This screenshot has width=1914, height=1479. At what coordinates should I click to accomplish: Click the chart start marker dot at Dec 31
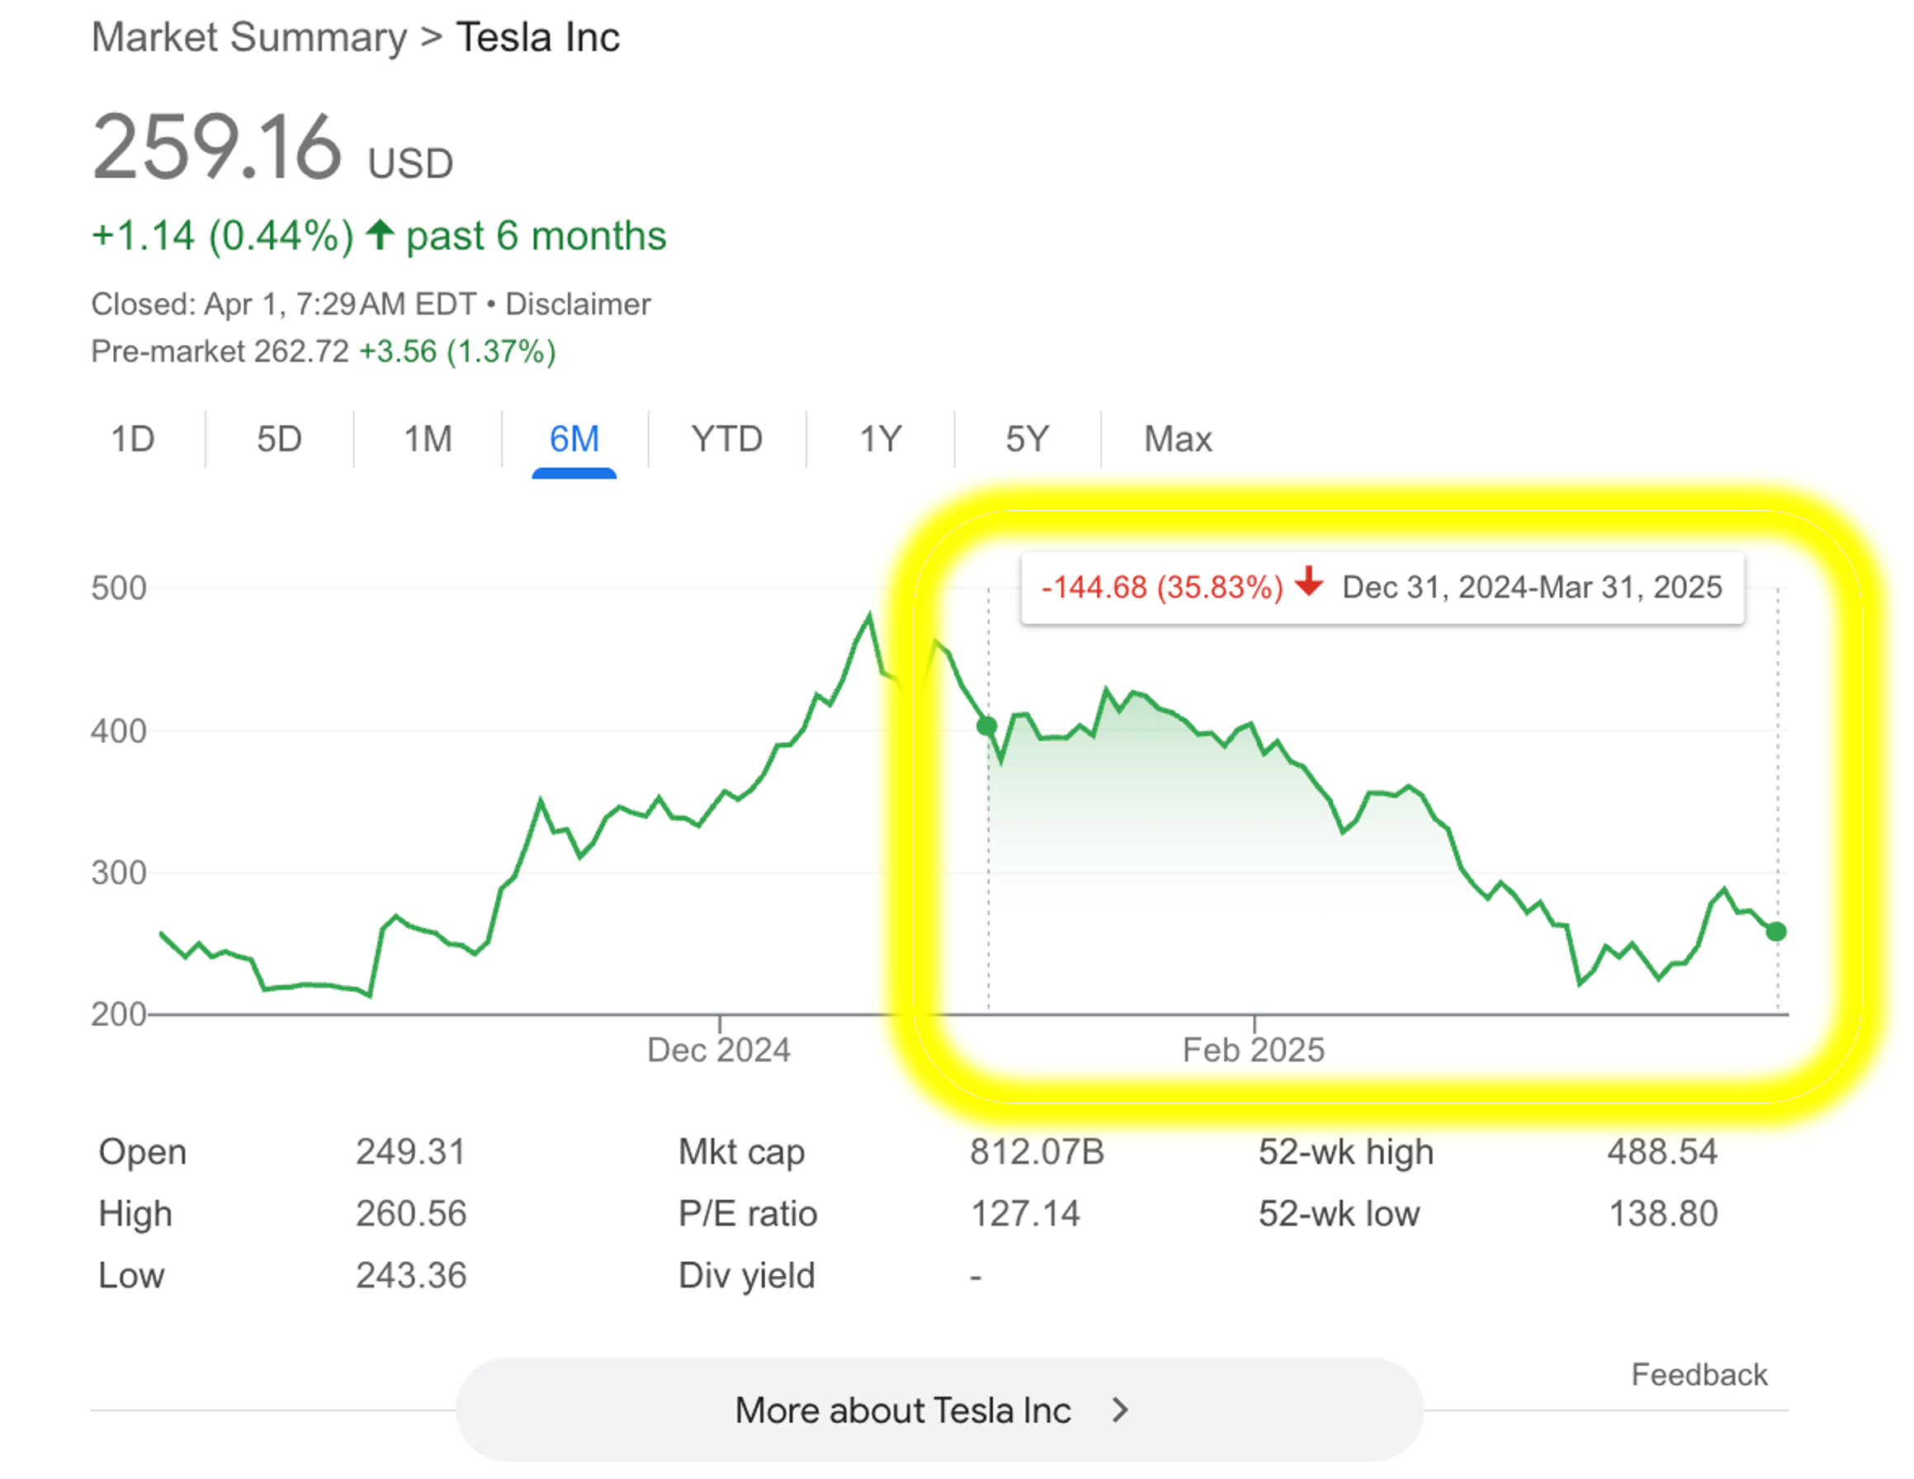coord(987,726)
